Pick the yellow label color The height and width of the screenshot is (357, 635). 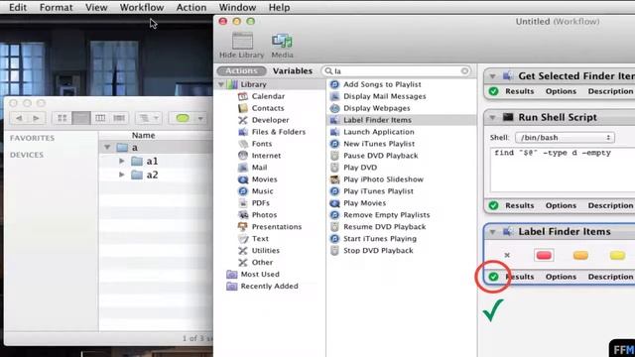(617, 256)
